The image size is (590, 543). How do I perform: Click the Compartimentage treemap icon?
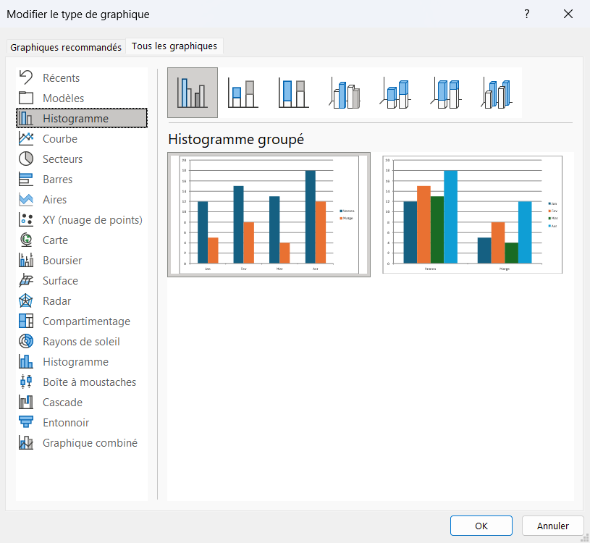coord(26,321)
